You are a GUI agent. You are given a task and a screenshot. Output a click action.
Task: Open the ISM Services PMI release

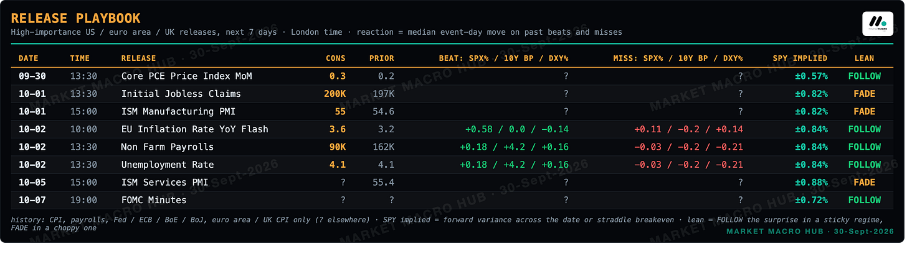coord(164,183)
